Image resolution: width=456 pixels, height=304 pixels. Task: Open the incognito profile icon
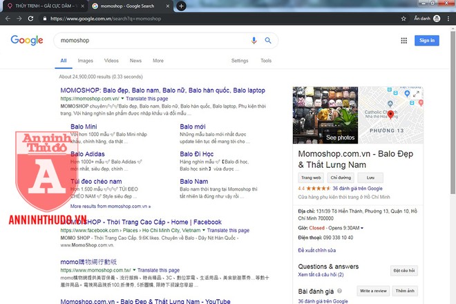(x=437, y=19)
